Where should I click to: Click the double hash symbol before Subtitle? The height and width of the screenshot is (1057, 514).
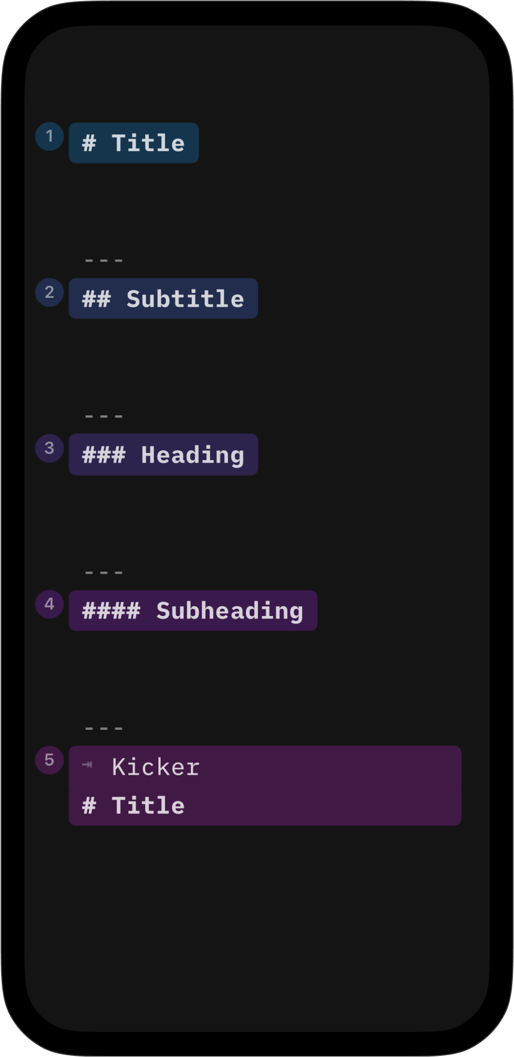click(x=96, y=299)
